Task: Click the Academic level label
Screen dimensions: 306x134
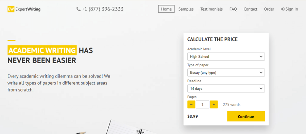Action: pos(199,49)
